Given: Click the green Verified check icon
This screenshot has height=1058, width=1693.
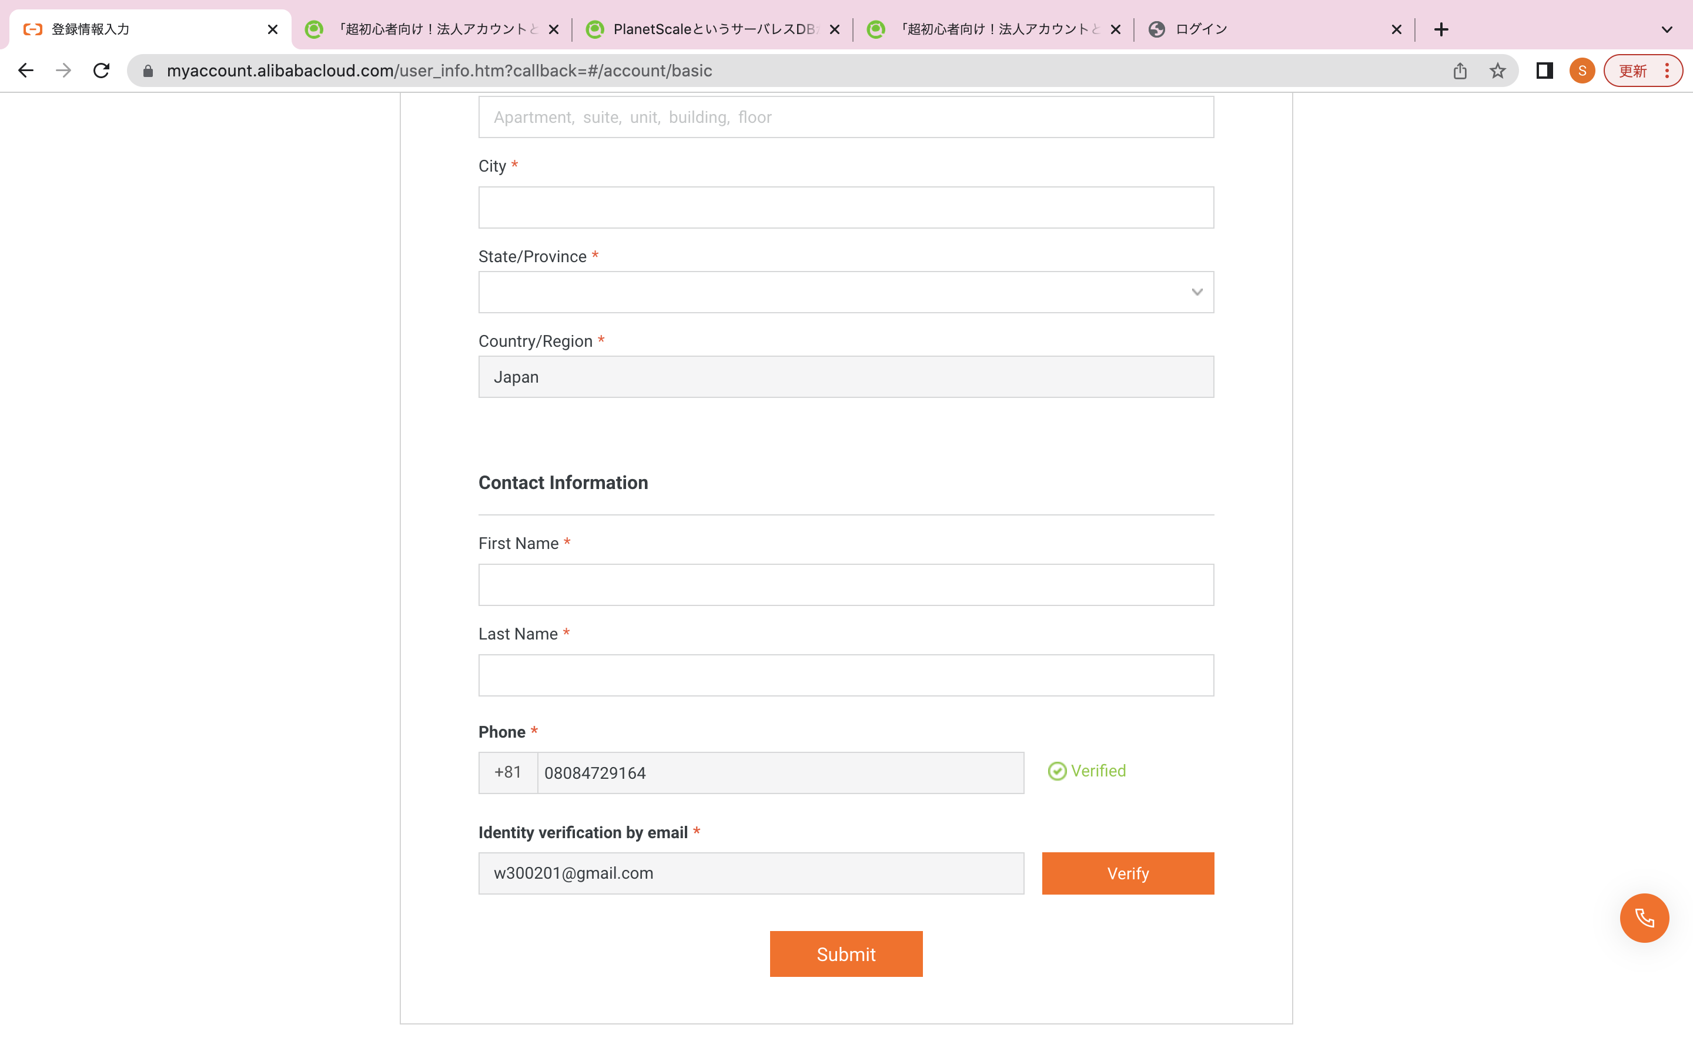Looking at the screenshot, I should pyautogui.click(x=1056, y=771).
